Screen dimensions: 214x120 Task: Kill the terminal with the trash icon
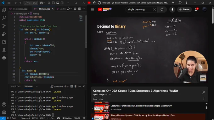[x=76, y=86]
